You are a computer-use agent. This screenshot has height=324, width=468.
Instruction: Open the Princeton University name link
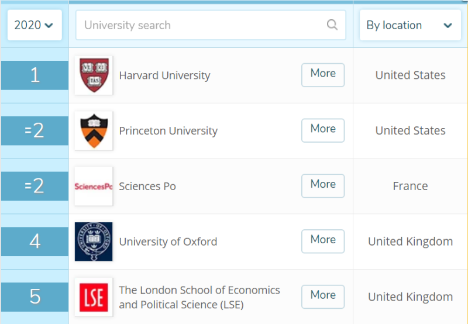(168, 131)
